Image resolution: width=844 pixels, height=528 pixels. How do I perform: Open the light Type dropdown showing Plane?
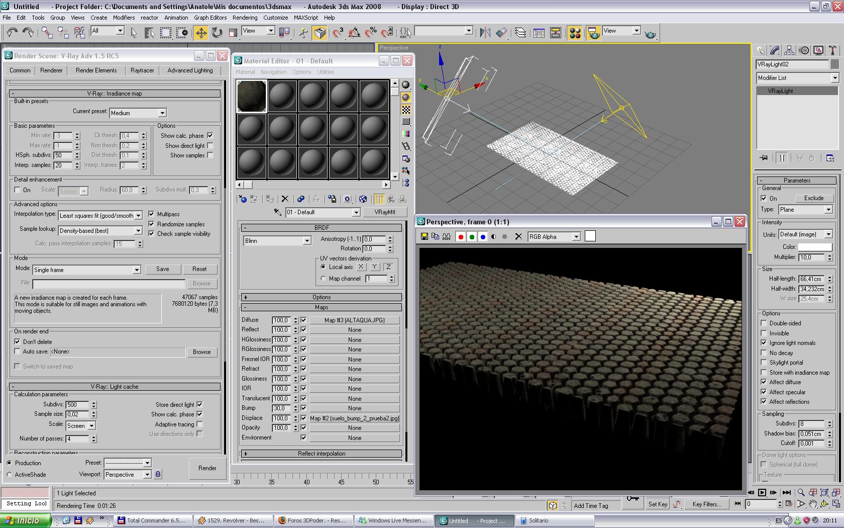[805, 210]
